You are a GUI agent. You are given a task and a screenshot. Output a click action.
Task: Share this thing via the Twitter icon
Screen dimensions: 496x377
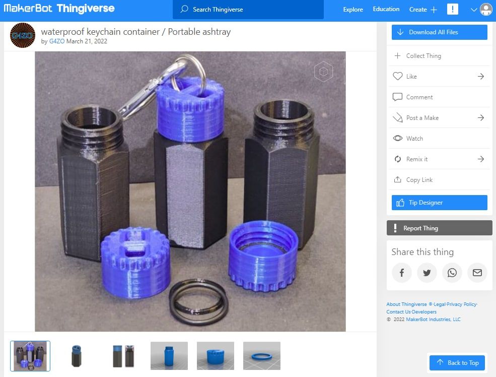point(427,273)
